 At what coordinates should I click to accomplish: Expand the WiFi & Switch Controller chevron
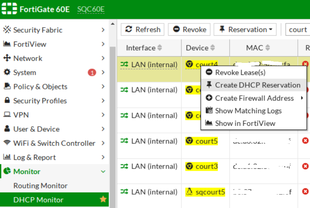103,143
